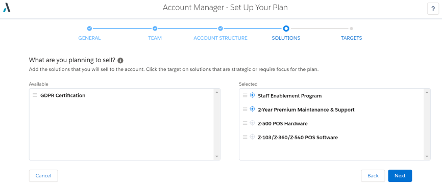The image size is (442, 187).
Task: Click the help question mark button
Action: 433,9
